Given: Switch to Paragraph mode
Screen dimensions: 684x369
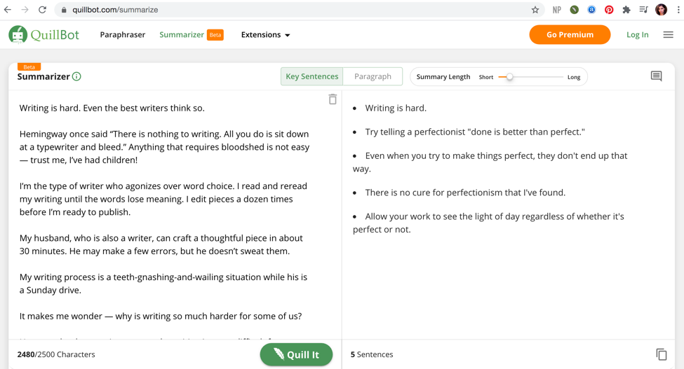Looking at the screenshot, I should (x=373, y=76).
